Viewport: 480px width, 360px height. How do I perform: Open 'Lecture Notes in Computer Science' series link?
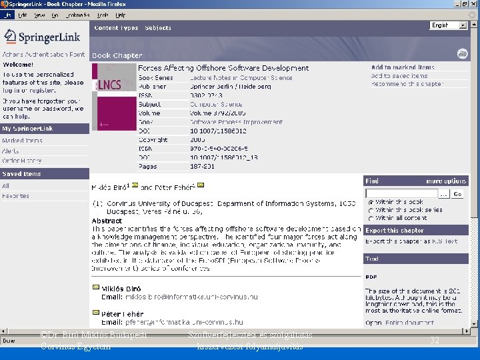point(241,78)
